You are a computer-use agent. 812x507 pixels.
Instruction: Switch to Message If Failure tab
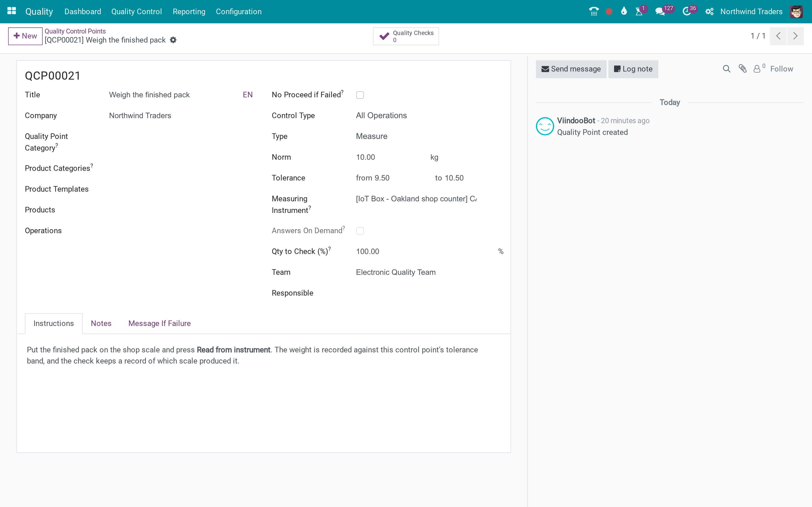tap(159, 323)
